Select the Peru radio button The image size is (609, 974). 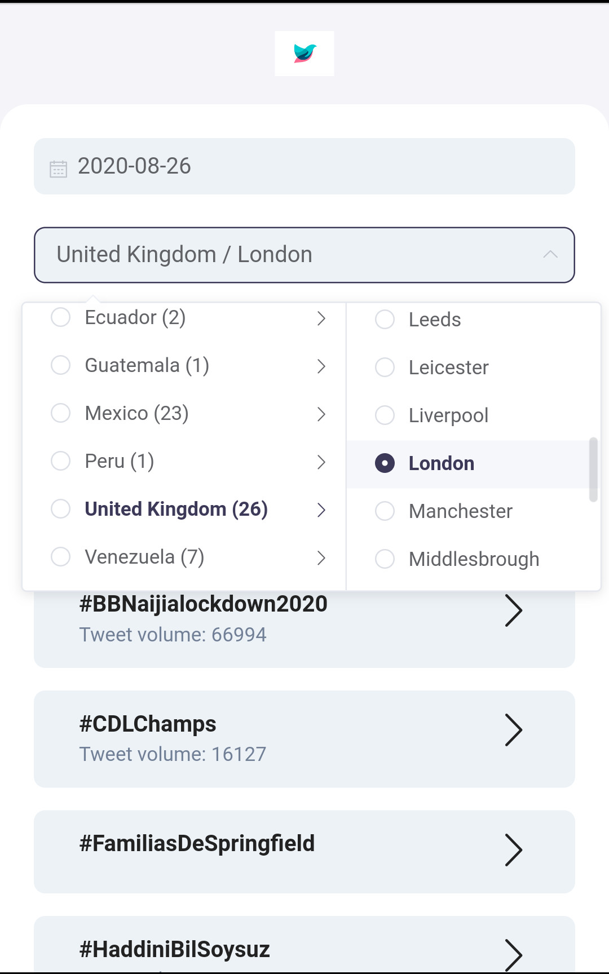pyautogui.click(x=60, y=461)
